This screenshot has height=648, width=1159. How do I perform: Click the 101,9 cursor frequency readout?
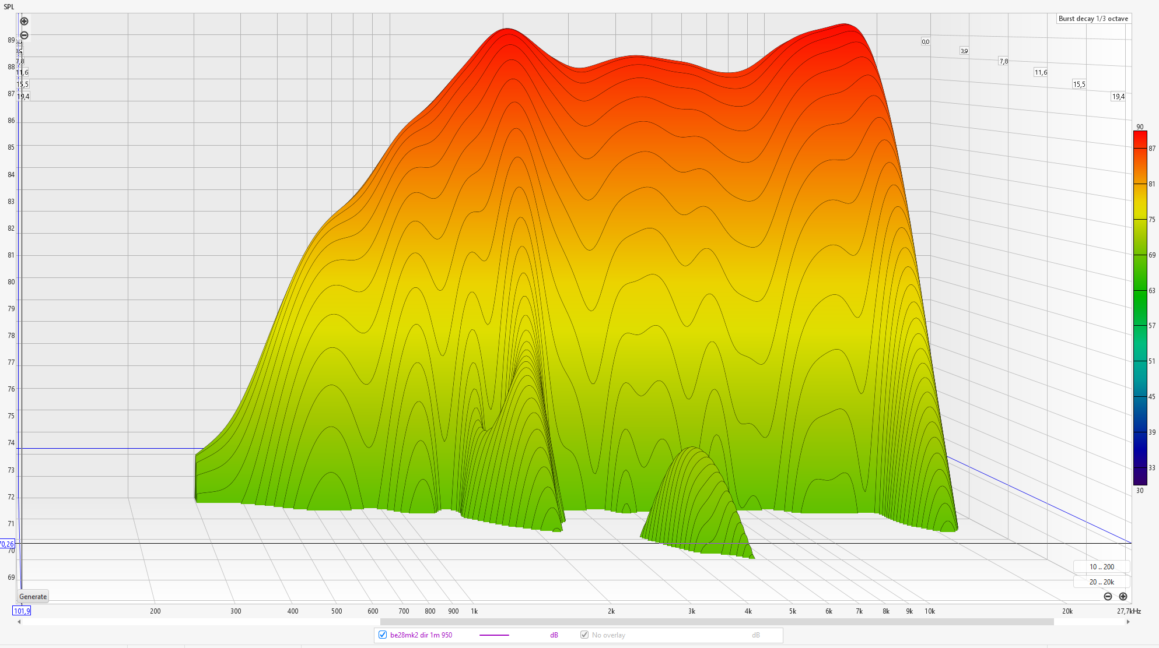coord(22,611)
